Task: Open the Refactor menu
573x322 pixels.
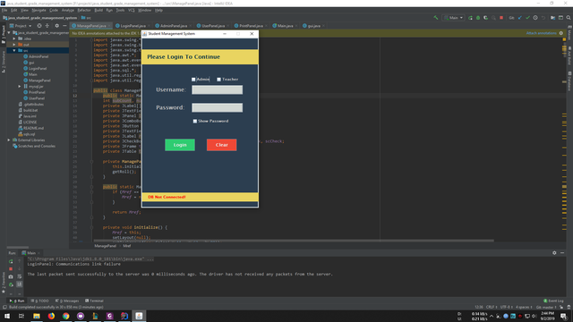Action: coord(83,10)
